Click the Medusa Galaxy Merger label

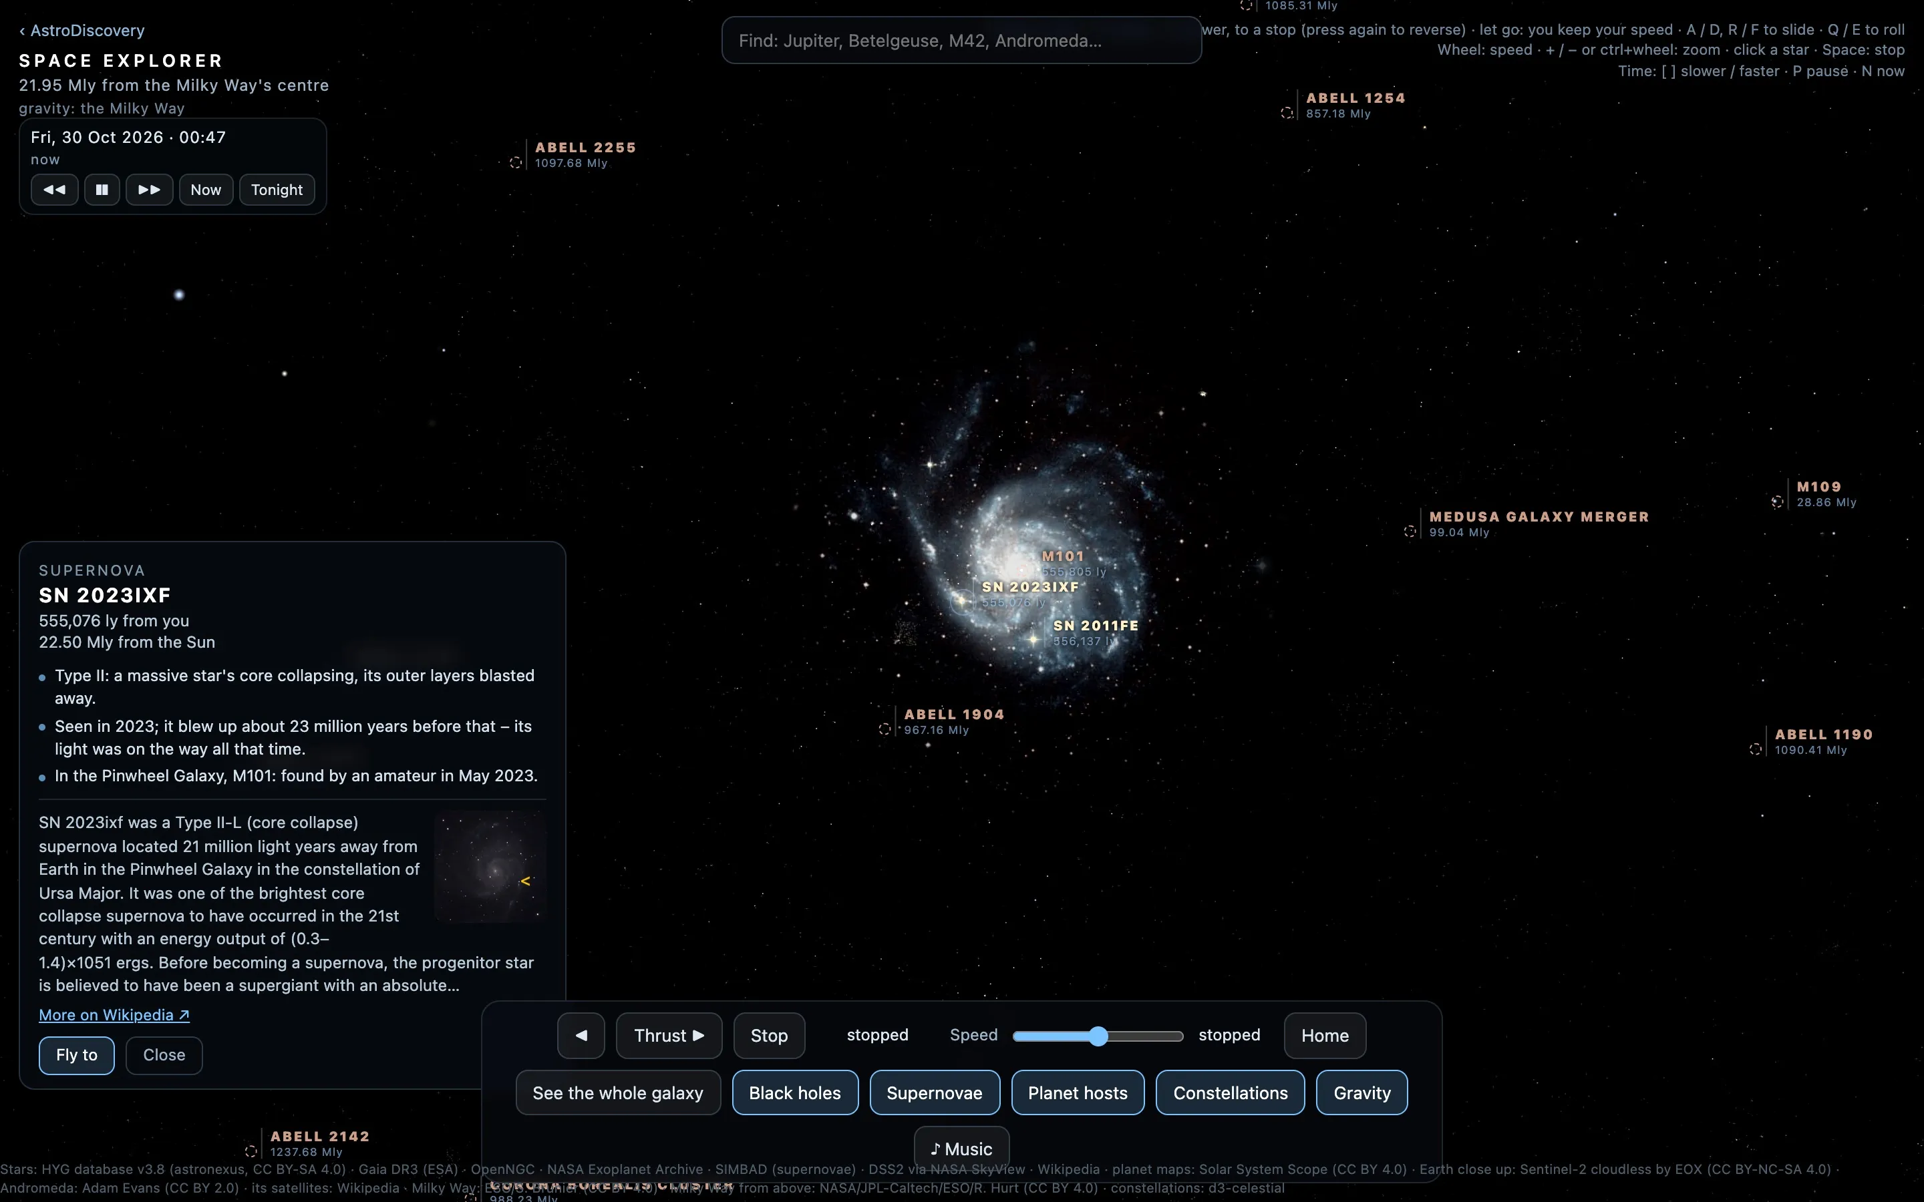point(1539,517)
